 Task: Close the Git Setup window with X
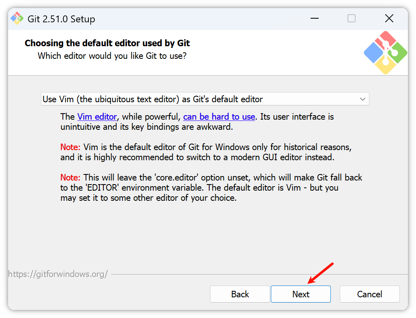click(389, 19)
